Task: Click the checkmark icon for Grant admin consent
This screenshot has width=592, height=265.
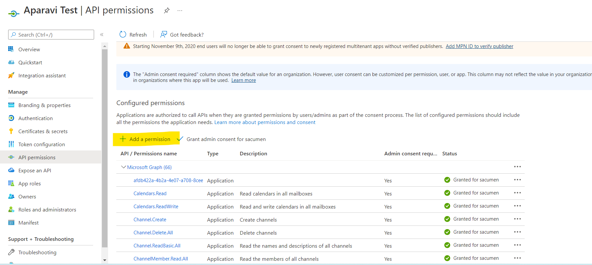Action: (x=180, y=139)
